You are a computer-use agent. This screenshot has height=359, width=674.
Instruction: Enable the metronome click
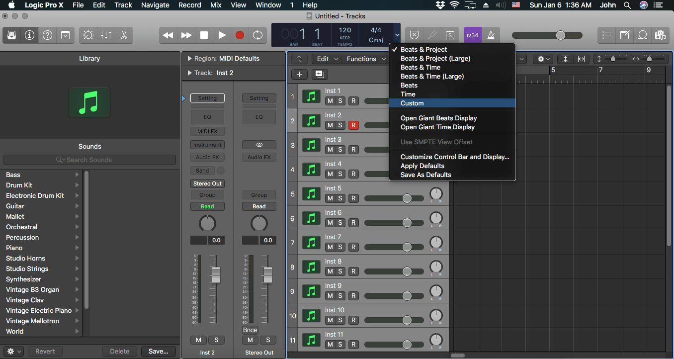point(491,35)
